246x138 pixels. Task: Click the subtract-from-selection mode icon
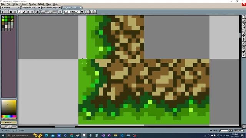tap(28, 12)
